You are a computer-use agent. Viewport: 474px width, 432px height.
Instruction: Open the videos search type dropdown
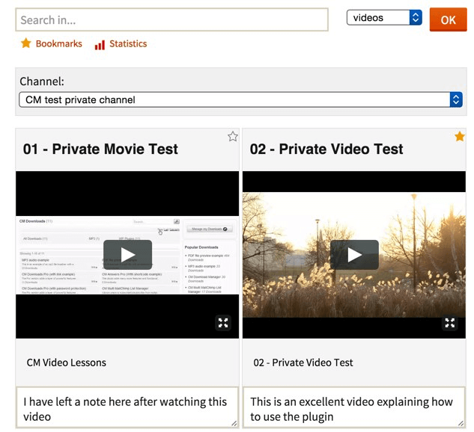[384, 18]
